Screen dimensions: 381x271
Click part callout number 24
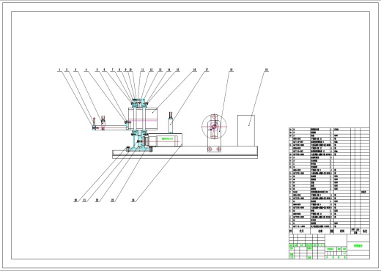click(x=133, y=200)
